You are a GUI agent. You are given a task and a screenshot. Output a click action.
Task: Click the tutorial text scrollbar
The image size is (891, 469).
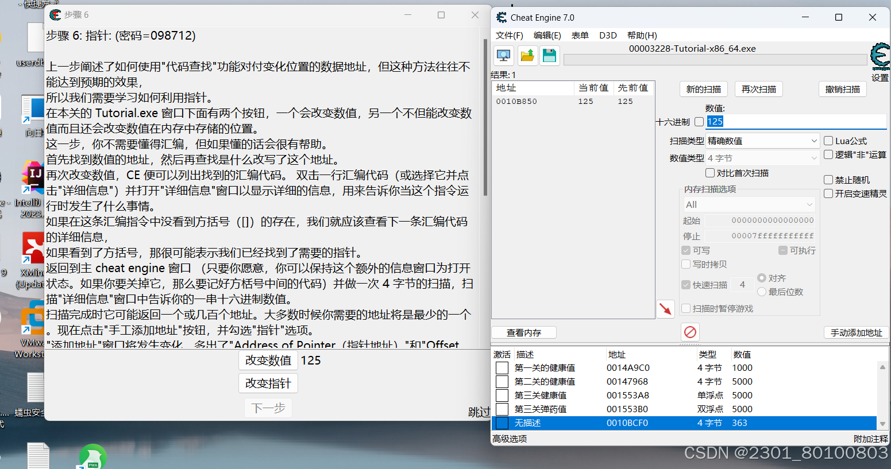click(485, 118)
